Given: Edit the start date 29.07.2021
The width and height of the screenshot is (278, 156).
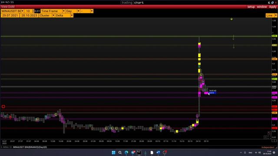Looking at the screenshot, I should pyautogui.click(x=10, y=16).
